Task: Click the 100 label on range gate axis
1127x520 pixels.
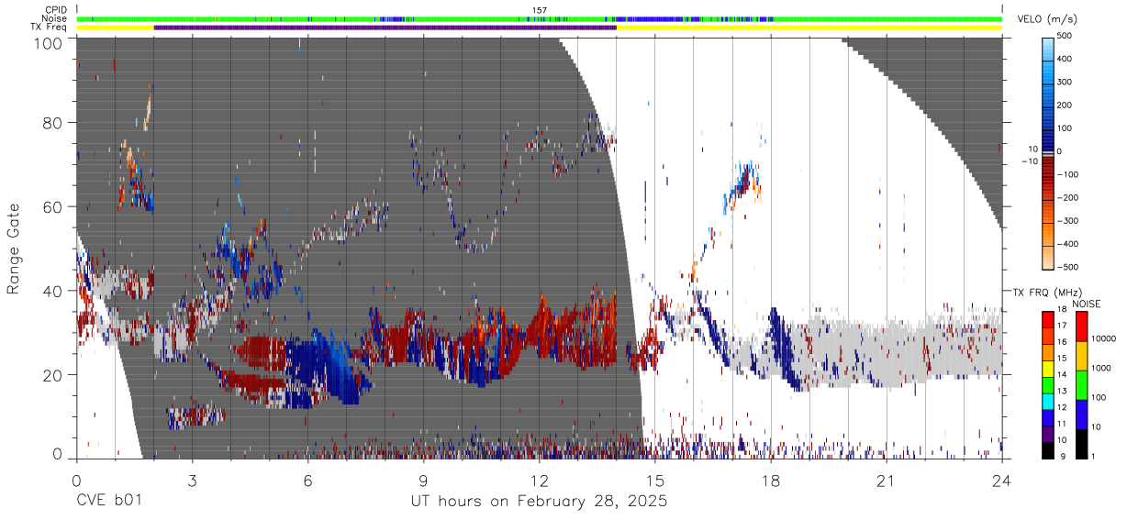Action: pyautogui.click(x=48, y=43)
